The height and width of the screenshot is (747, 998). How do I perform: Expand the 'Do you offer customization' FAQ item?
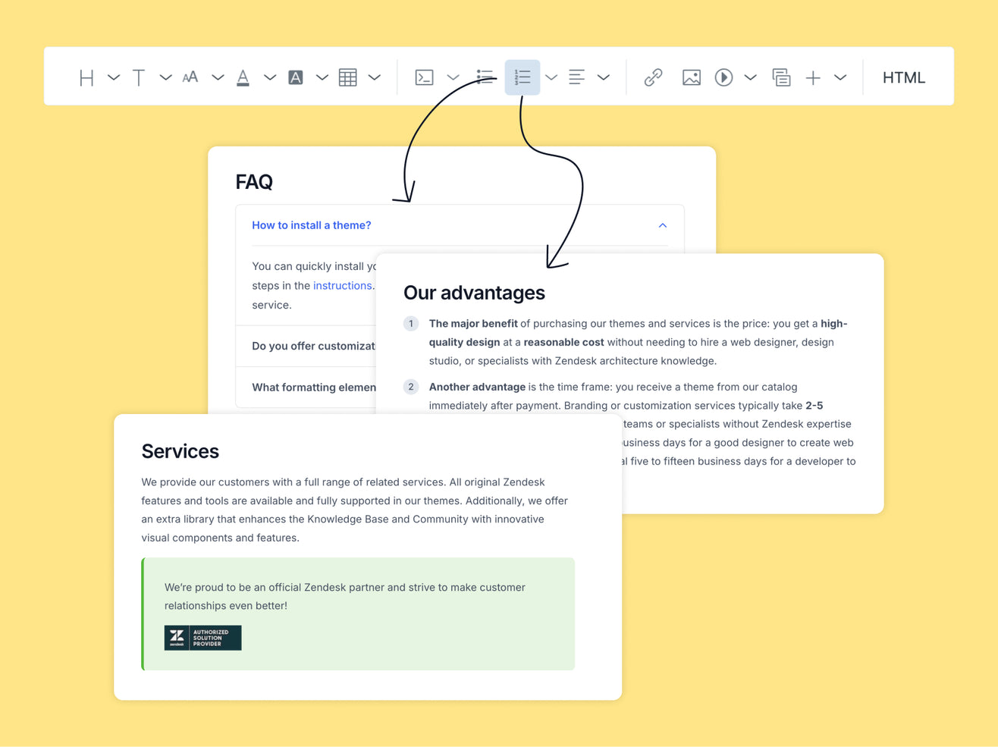pyautogui.click(x=313, y=346)
